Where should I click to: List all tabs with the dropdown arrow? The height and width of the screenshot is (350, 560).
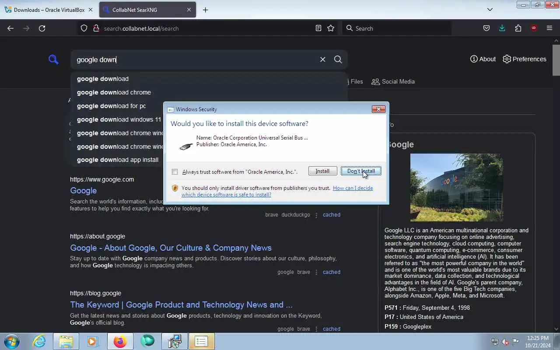click(490, 10)
